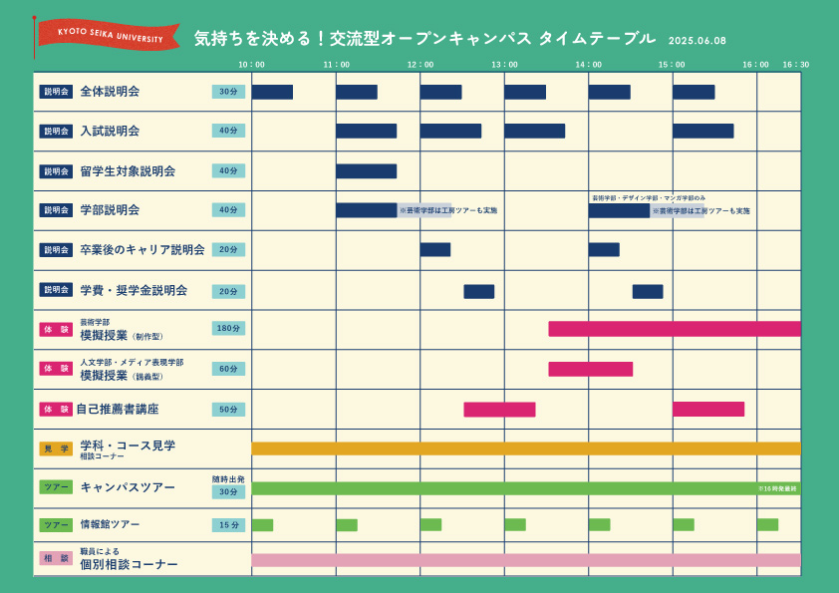Click the 見学 tag beside 学科・コース見学
Viewport: 839px width, 593px height.
(x=56, y=448)
